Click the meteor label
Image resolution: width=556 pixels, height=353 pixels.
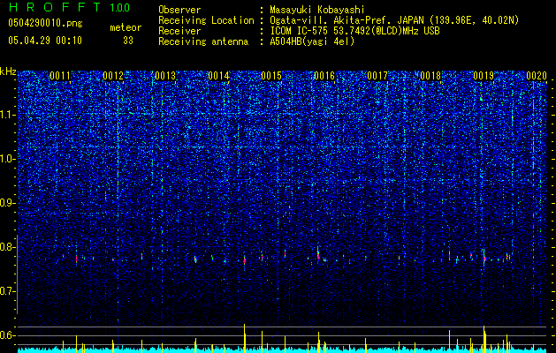(x=126, y=27)
